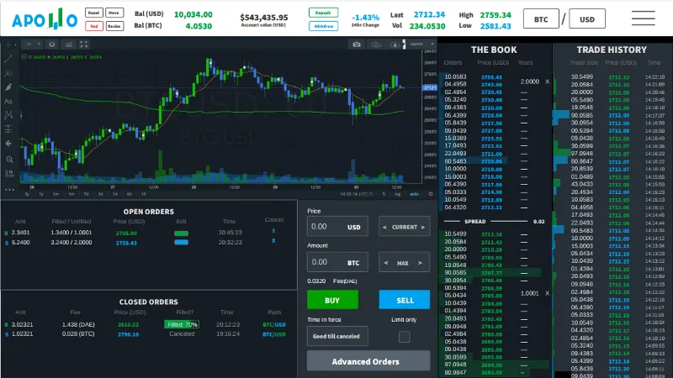Toggle auto scale on chart
673x378 pixels.
pos(414,194)
